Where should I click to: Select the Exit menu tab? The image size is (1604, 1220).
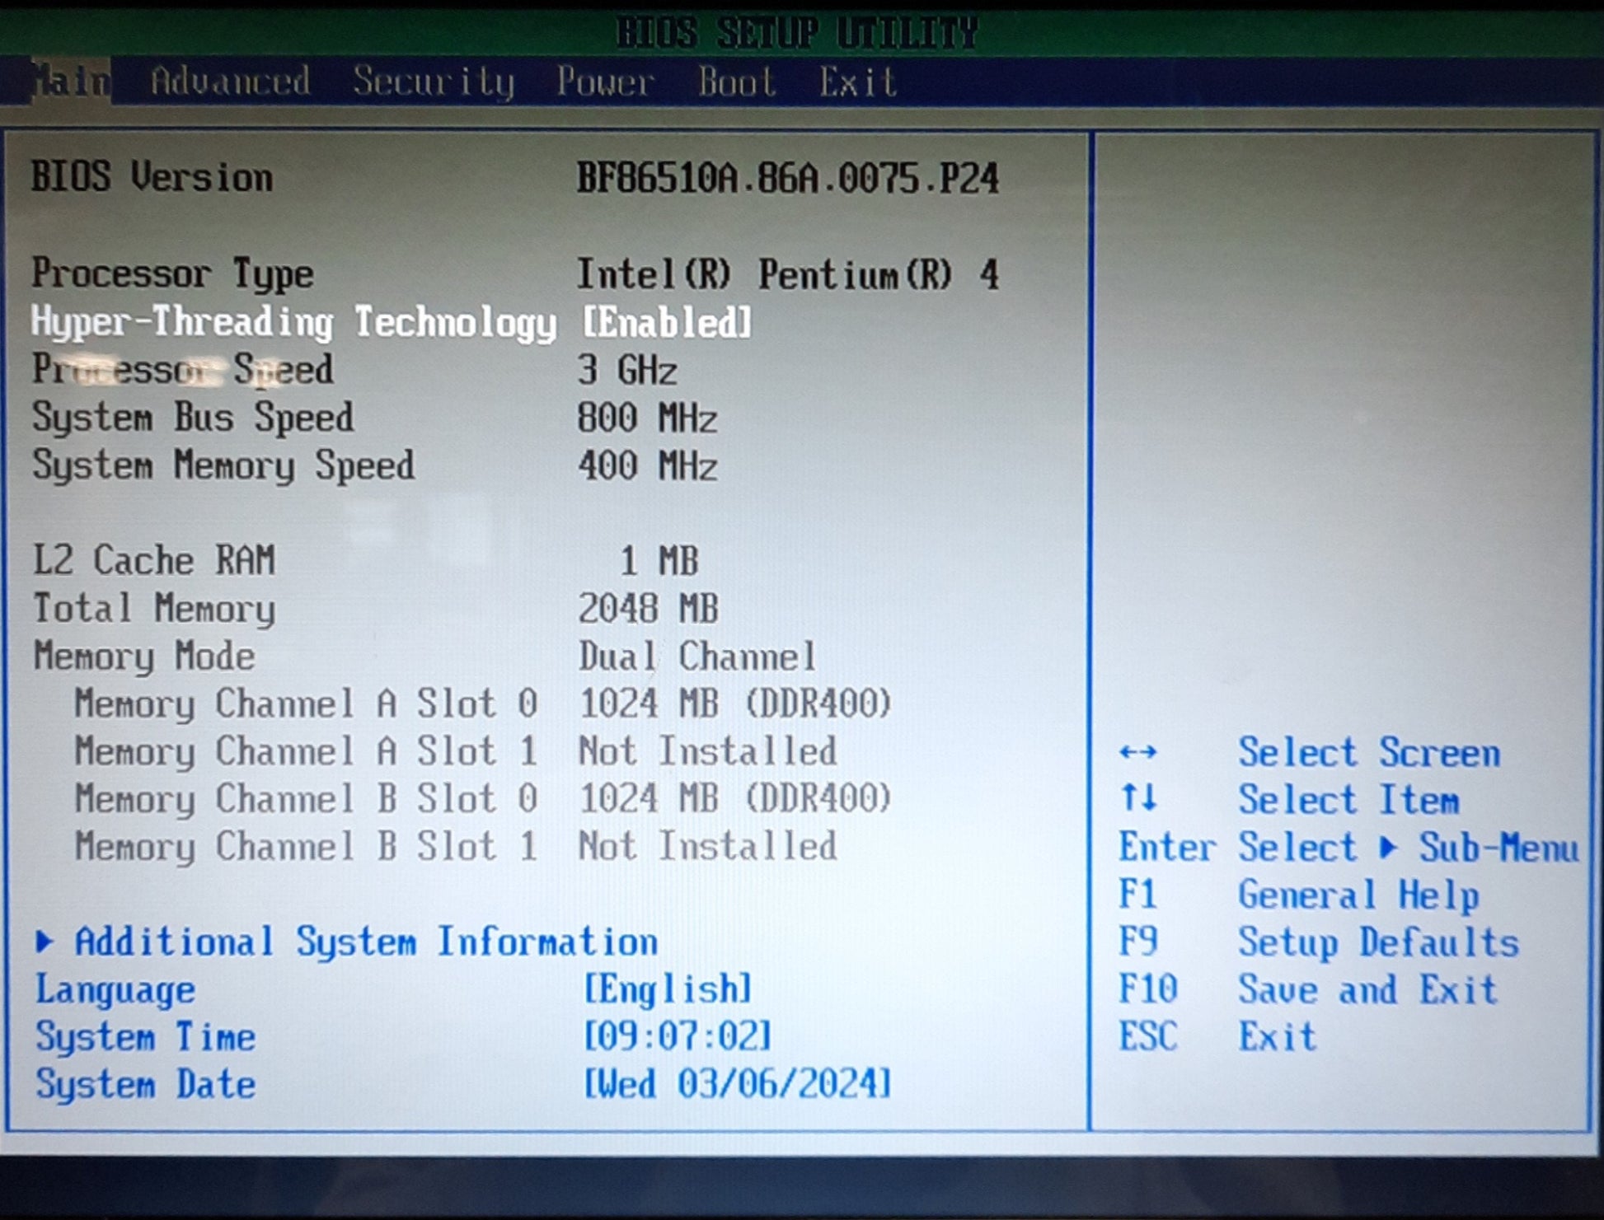(857, 82)
